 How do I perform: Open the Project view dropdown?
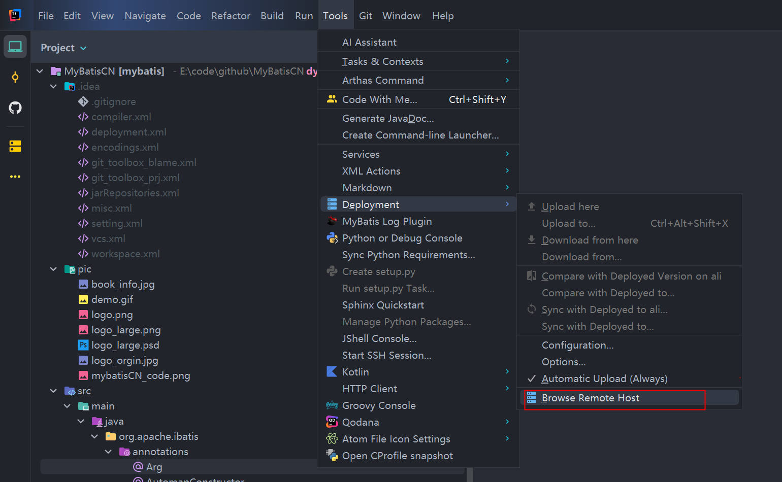point(63,48)
